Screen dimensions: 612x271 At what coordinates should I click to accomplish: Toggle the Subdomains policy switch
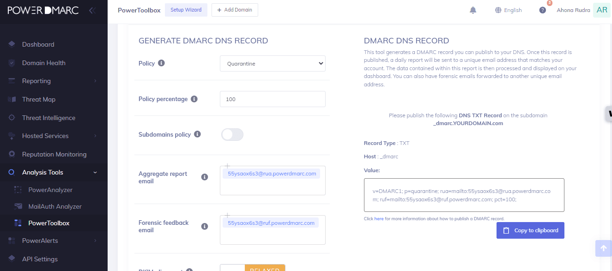pyautogui.click(x=232, y=134)
